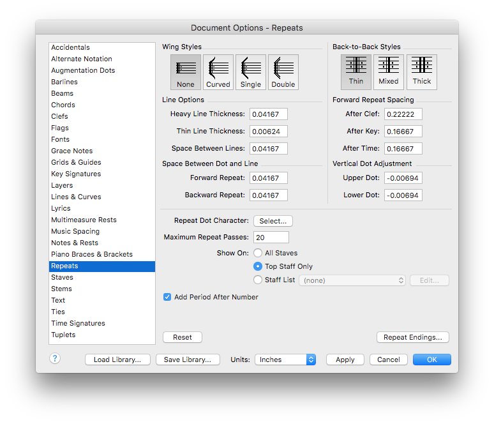Pick Thick back-to-back style
Image resolution: width=494 pixels, height=424 pixels.
421,72
